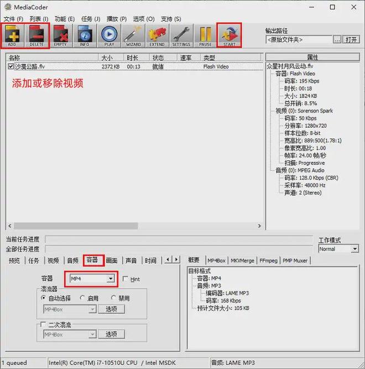Select the 自动选择 radio button
The image size is (365, 369).
coord(43,298)
